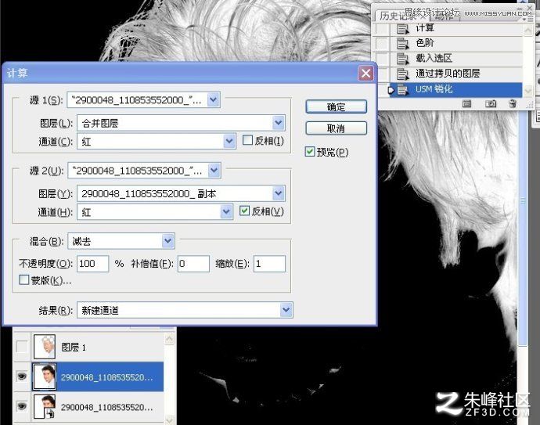
Task: Hide the selected 2900048 copy layer eye icon
Action: click(22, 376)
